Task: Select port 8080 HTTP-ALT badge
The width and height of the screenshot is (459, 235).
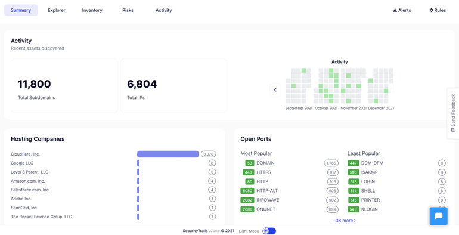Action: (247, 191)
